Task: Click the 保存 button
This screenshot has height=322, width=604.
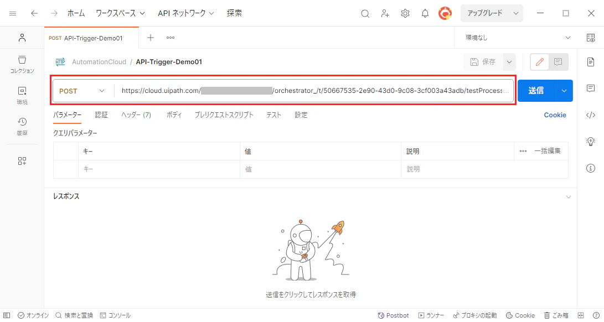Action: (483, 62)
